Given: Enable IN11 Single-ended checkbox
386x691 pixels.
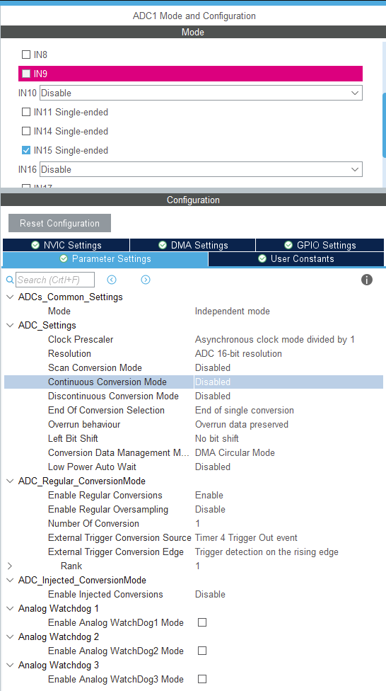Looking at the screenshot, I should point(26,112).
